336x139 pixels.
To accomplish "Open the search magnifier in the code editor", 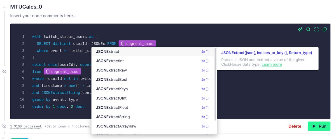I will coord(308,29).
